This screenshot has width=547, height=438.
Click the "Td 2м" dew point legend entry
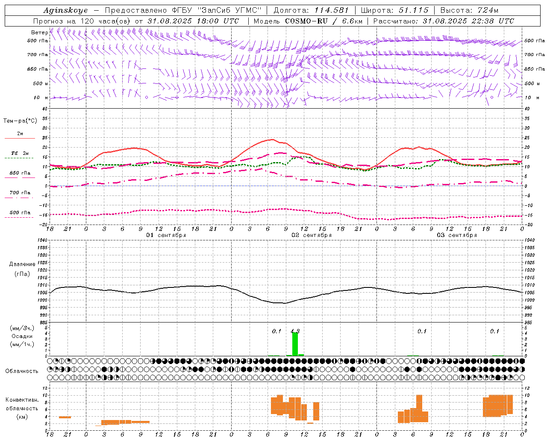pyautogui.click(x=20, y=153)
